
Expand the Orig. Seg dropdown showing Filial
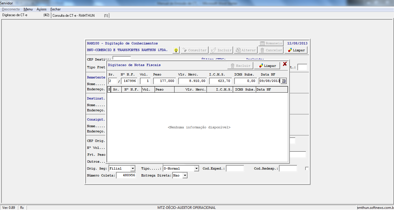pyautogui.click(x=133, y=168)
